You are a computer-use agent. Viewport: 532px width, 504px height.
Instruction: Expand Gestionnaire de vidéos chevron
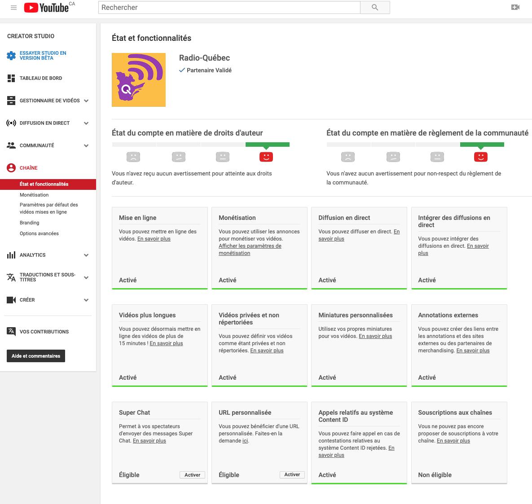(86, 101)
